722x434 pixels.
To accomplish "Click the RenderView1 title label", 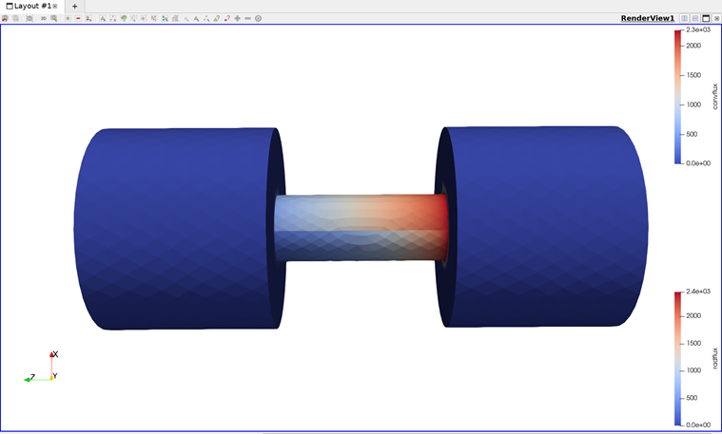I will coord(647,18).
